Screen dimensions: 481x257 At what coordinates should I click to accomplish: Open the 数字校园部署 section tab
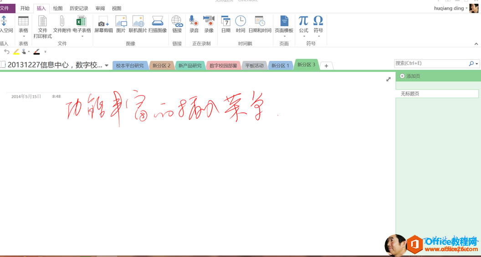[x=223, y=66]
